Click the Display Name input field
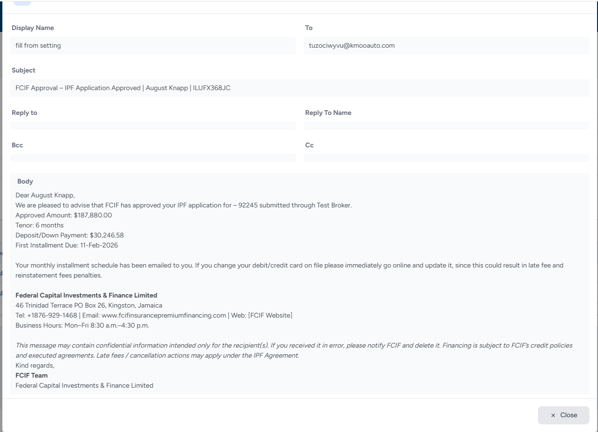Screen dimensions: 598x432 click(152, 46)
